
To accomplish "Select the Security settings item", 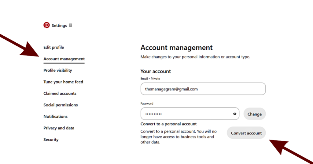I will click(x=51, y=140).
